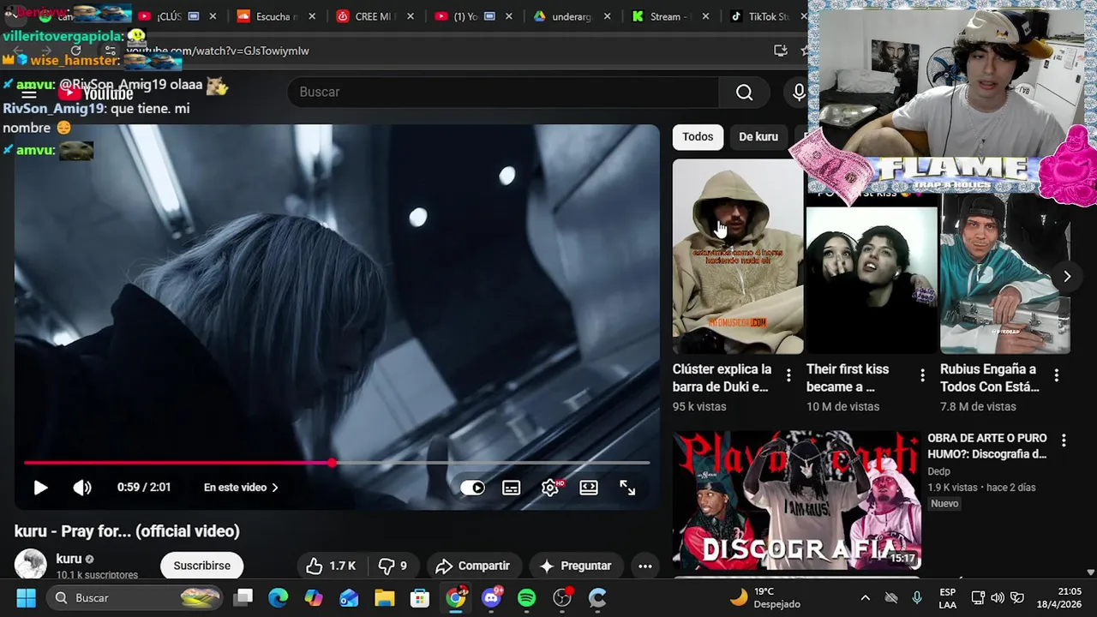Close the 'CREE MI' tab
Screen dimensions: 1097x617
[411, 16]
